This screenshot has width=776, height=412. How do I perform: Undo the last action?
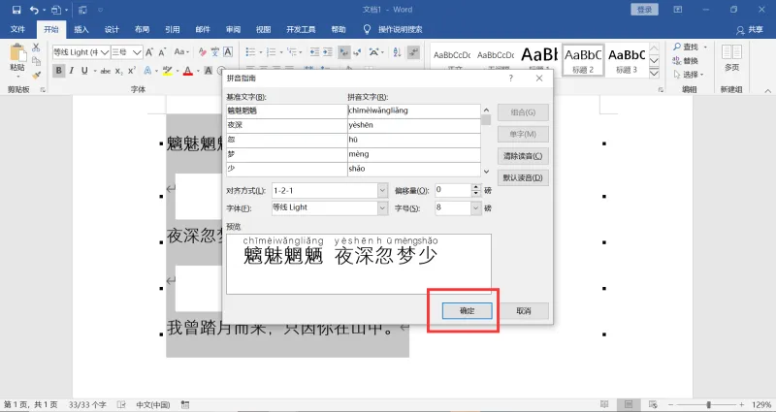point(34,10)
